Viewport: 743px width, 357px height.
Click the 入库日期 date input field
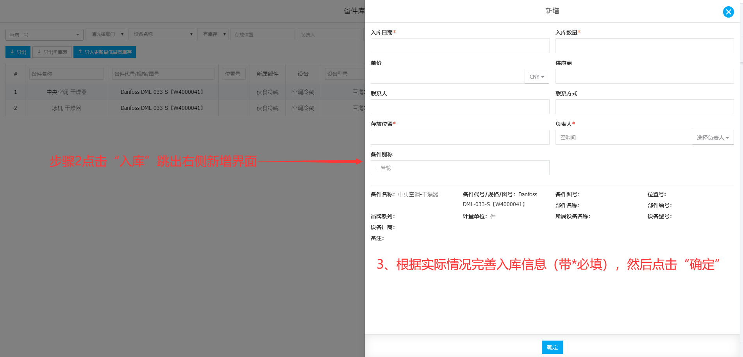[x=460, y=46]
